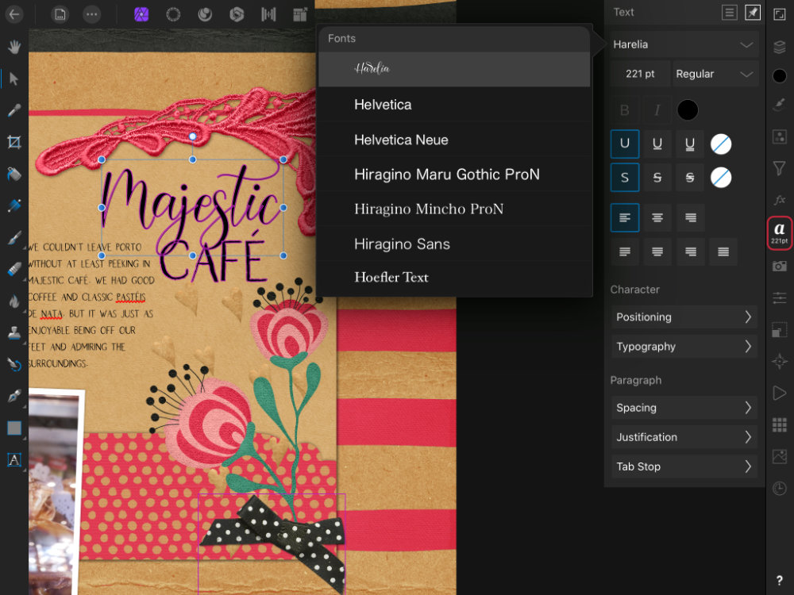Choose Hiragino Maru Gothic ProN font
The height and width of the screenshot is (595, 794).
(454, 175)
